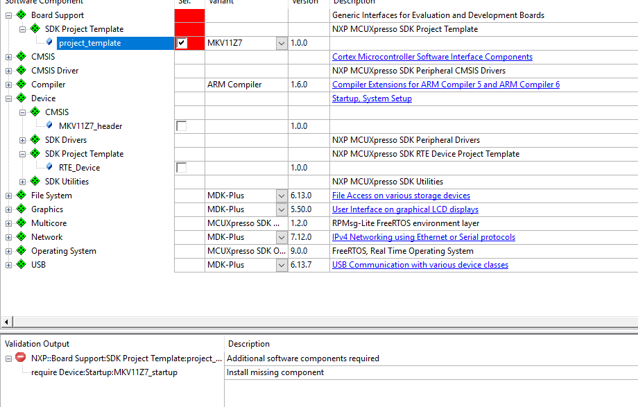The height and width of the screenshot is (407, 638).
Task: Collapse the CMSIS group under Device
Action: click(x=22, y=113)
